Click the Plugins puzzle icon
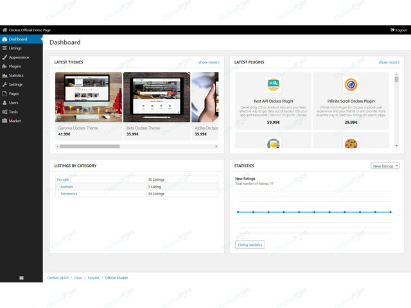This screenshot has width=411, height=308. pos(4,66)
